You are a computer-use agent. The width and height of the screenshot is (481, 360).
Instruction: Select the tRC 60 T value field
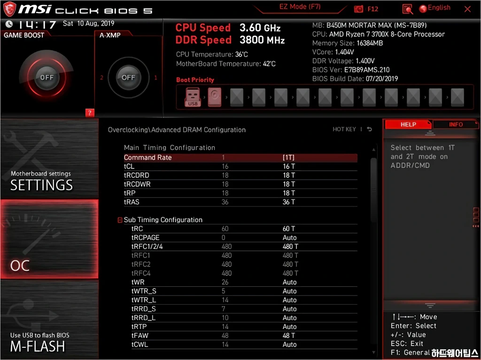pos(289,229)
